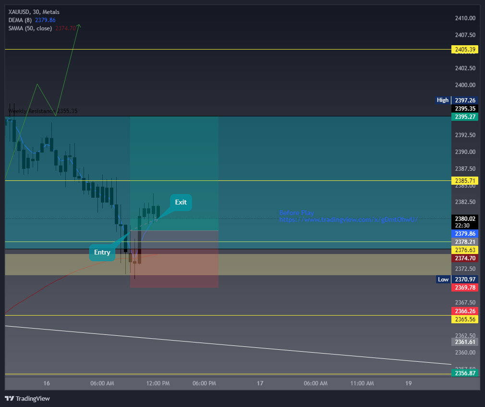Select the date 16 on the time axis

pyautogui.click(x=46, y=383)
